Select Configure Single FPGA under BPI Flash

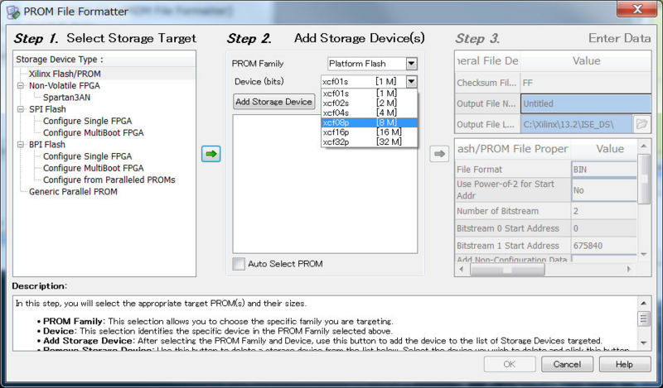(88, 156)
